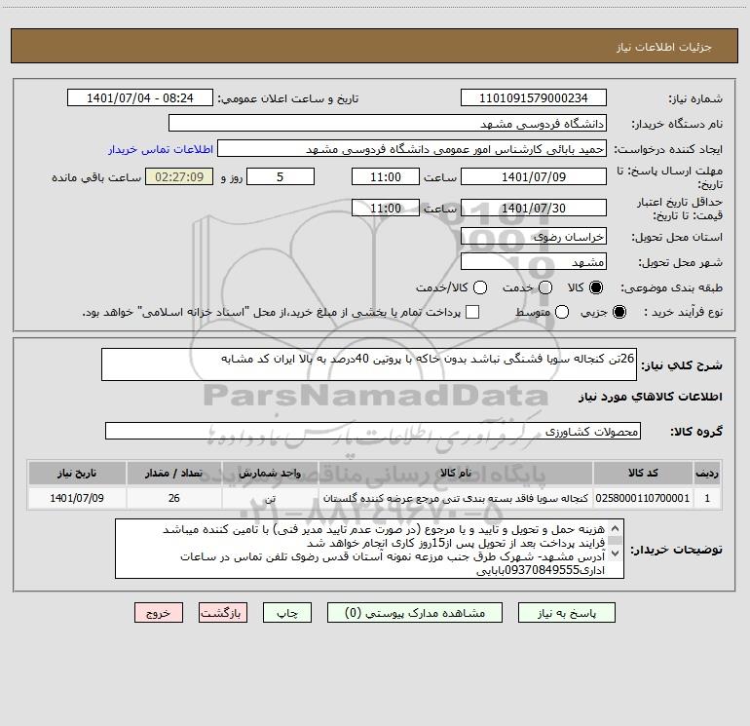Click the شماره نیاز number field
This screenshot has height=726, width=750.
(x=534, y=97)
